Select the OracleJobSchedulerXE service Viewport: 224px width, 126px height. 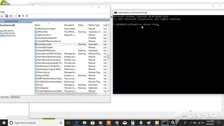[47, 38]
